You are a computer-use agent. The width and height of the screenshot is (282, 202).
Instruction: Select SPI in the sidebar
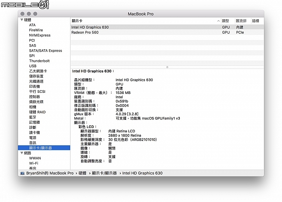[x=32, y=56]
